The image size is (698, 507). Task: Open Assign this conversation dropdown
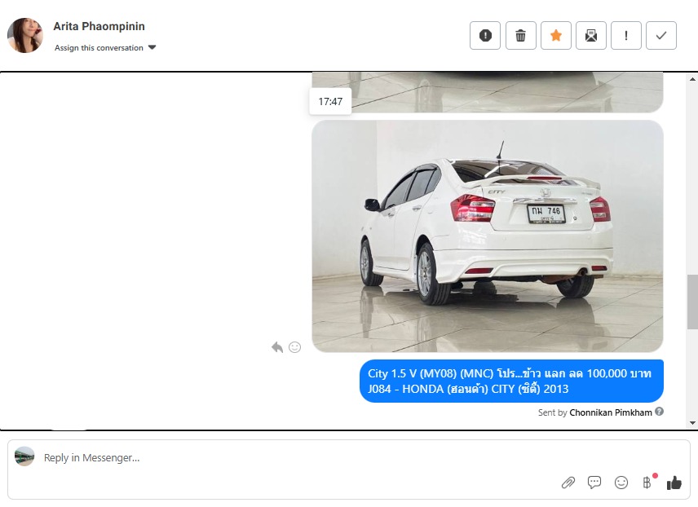tap(105, 47)
